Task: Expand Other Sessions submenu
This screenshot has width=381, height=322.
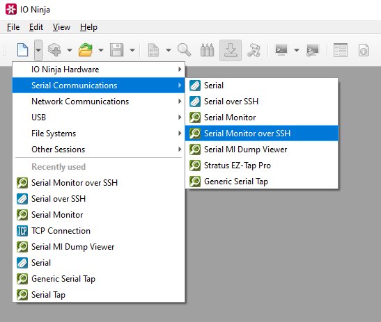Action: pos(99,150)
